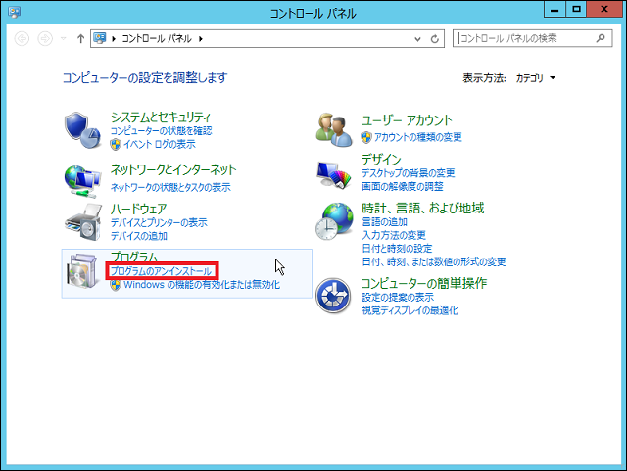
Task: Click デバイスとプリンターの表示 link
Action: [159, 222]
